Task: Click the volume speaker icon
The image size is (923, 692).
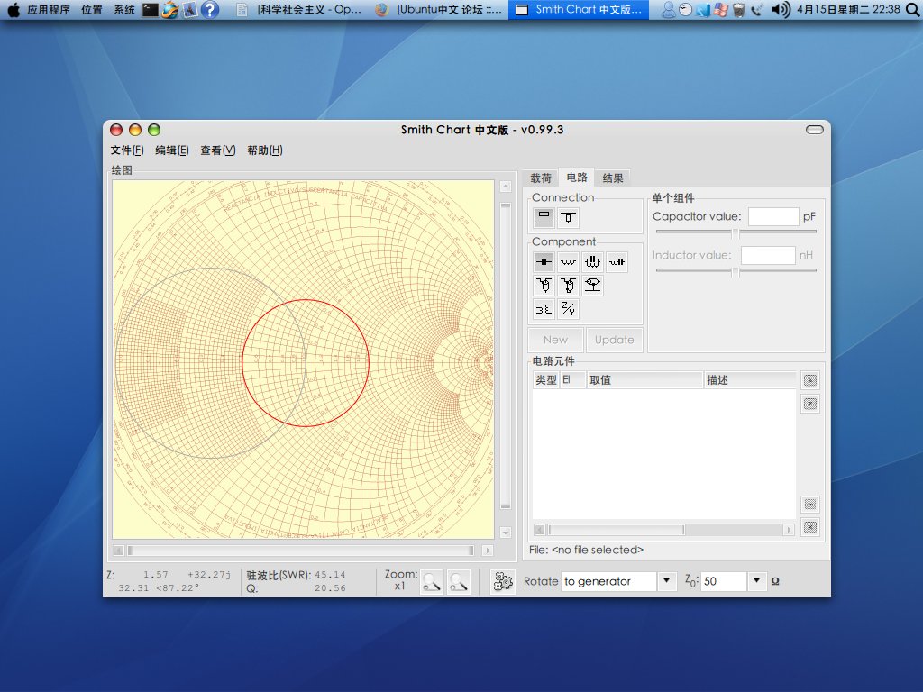Action: tap(781, 9)
